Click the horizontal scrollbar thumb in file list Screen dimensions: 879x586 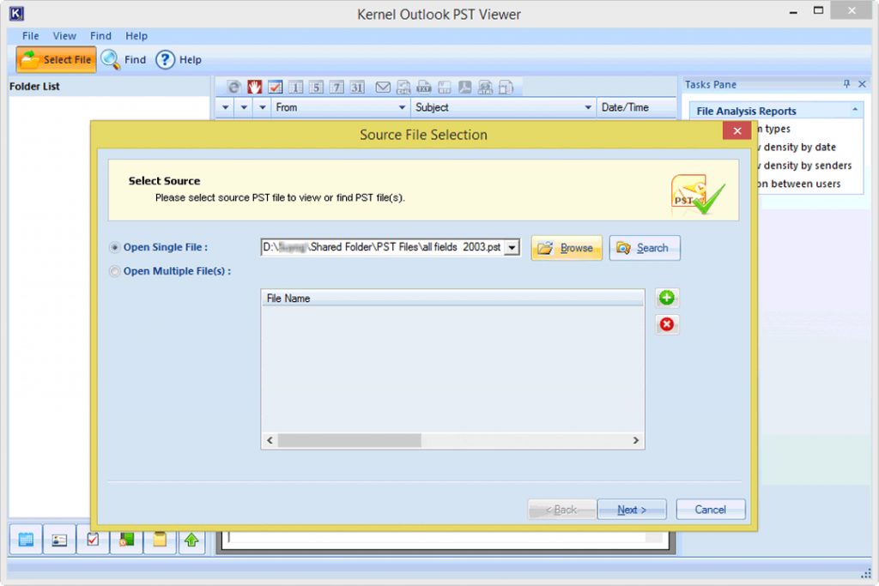click(349, 440)
